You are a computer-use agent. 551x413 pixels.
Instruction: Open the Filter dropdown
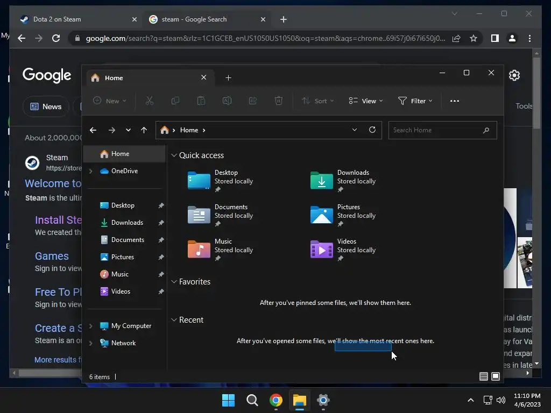click(x=415, y=101)
